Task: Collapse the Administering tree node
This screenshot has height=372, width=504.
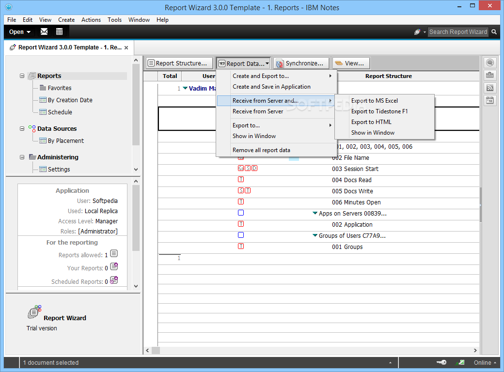Action: [x=22, y=157]
